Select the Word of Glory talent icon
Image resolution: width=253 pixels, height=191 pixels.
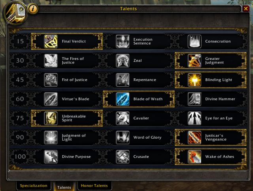click(x=123, y=137)
